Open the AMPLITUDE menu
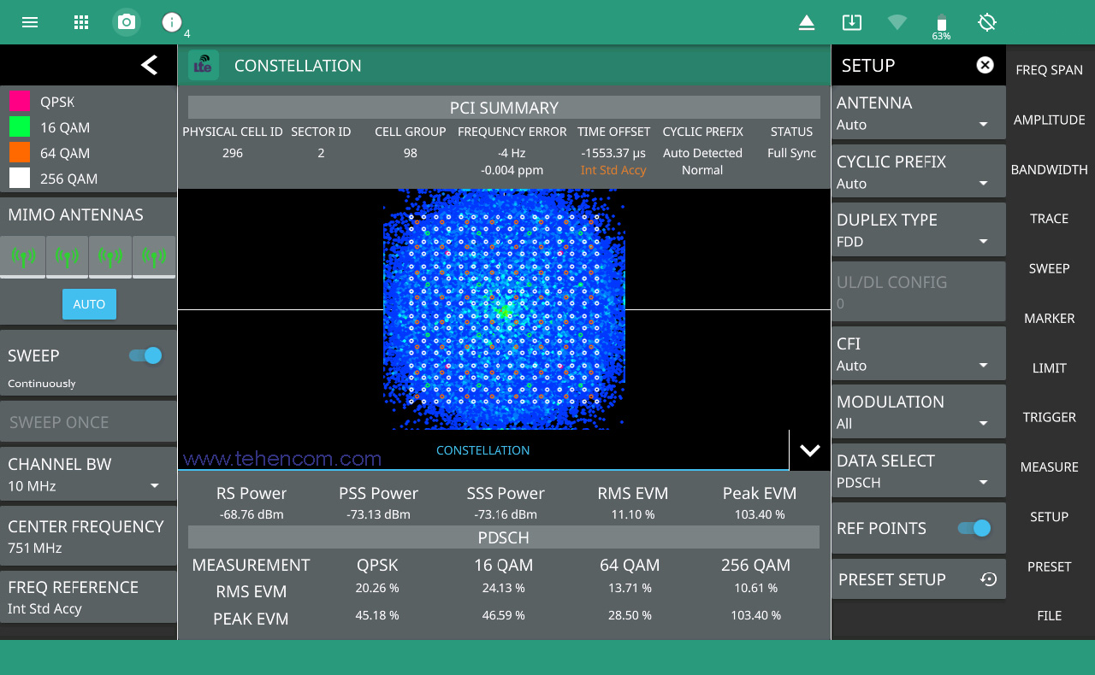 tap(1050, 120)
